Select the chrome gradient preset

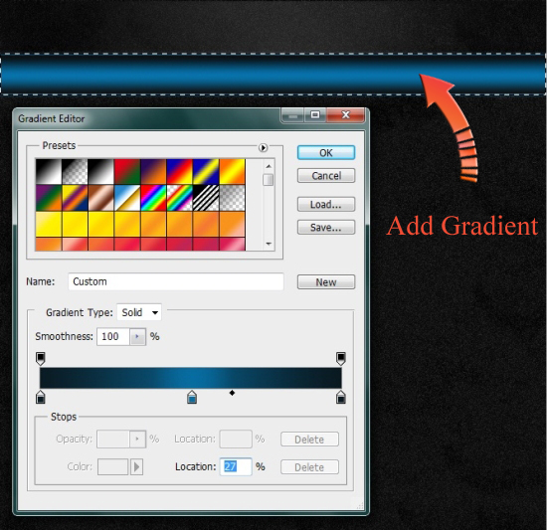127,198
